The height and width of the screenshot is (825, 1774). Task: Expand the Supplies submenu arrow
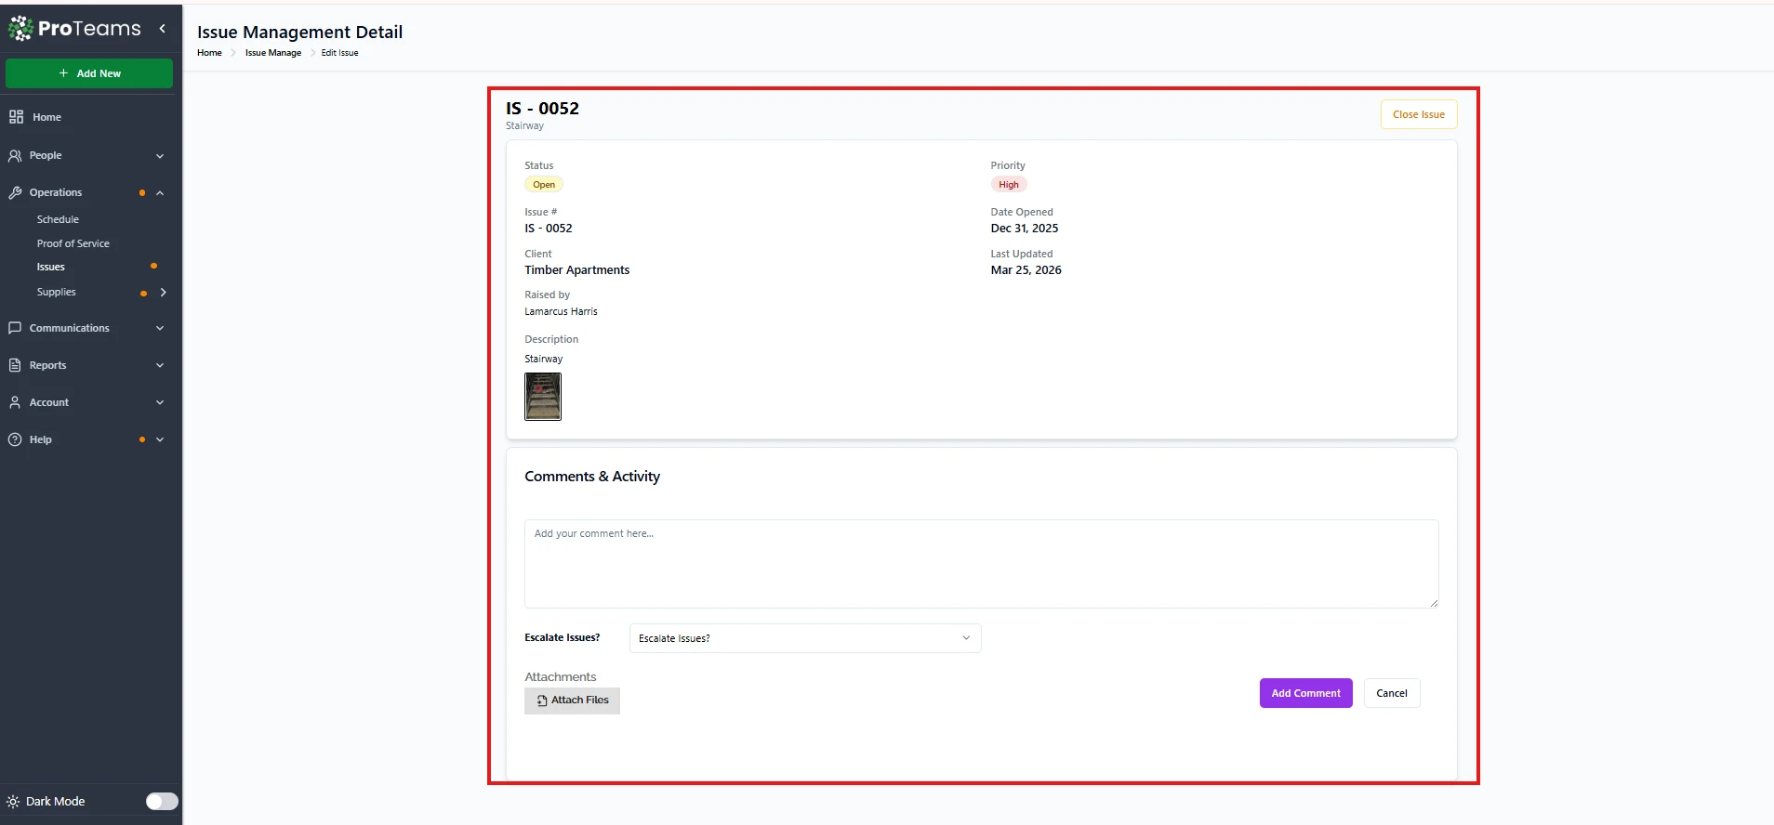[164, 292]
